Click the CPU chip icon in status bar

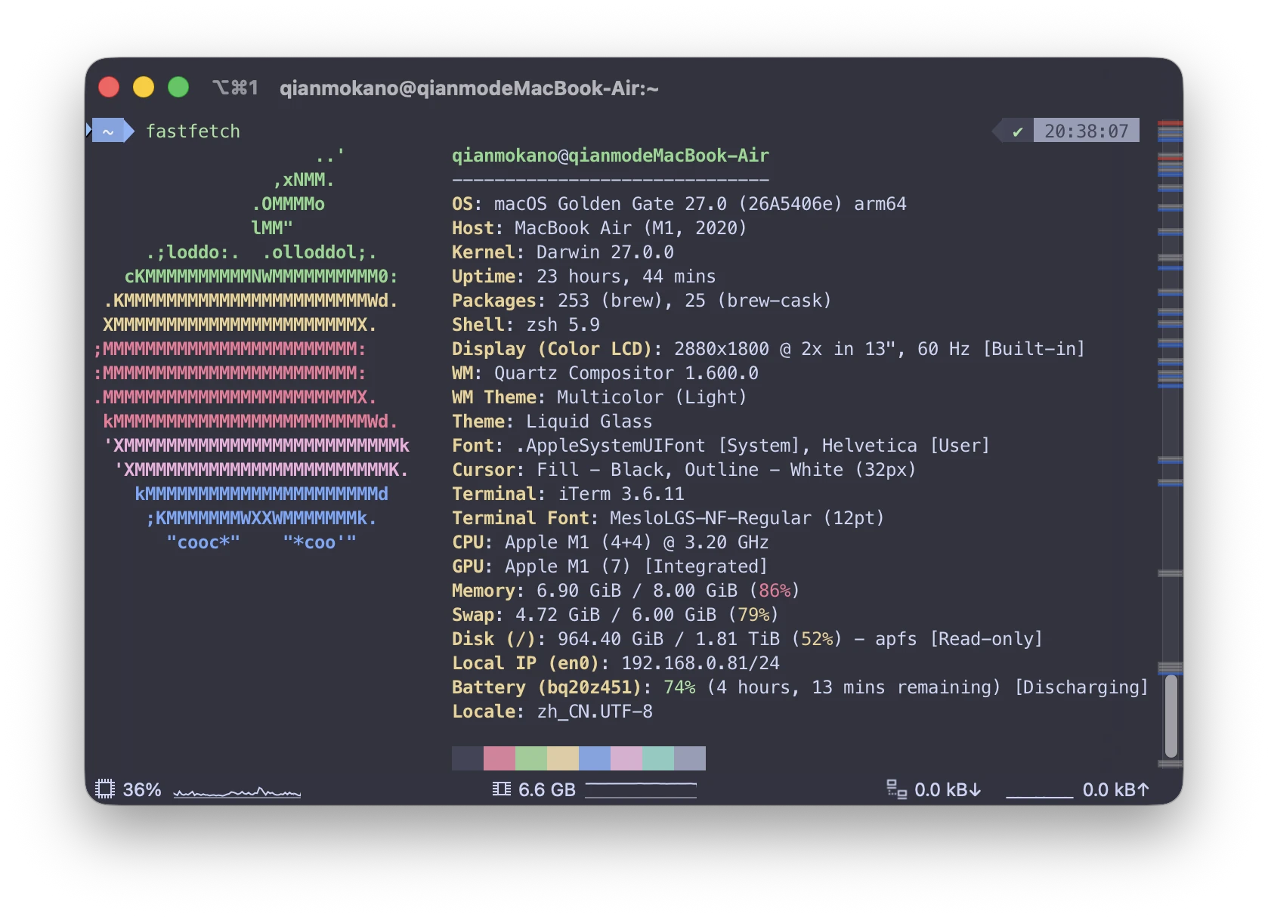105,789
